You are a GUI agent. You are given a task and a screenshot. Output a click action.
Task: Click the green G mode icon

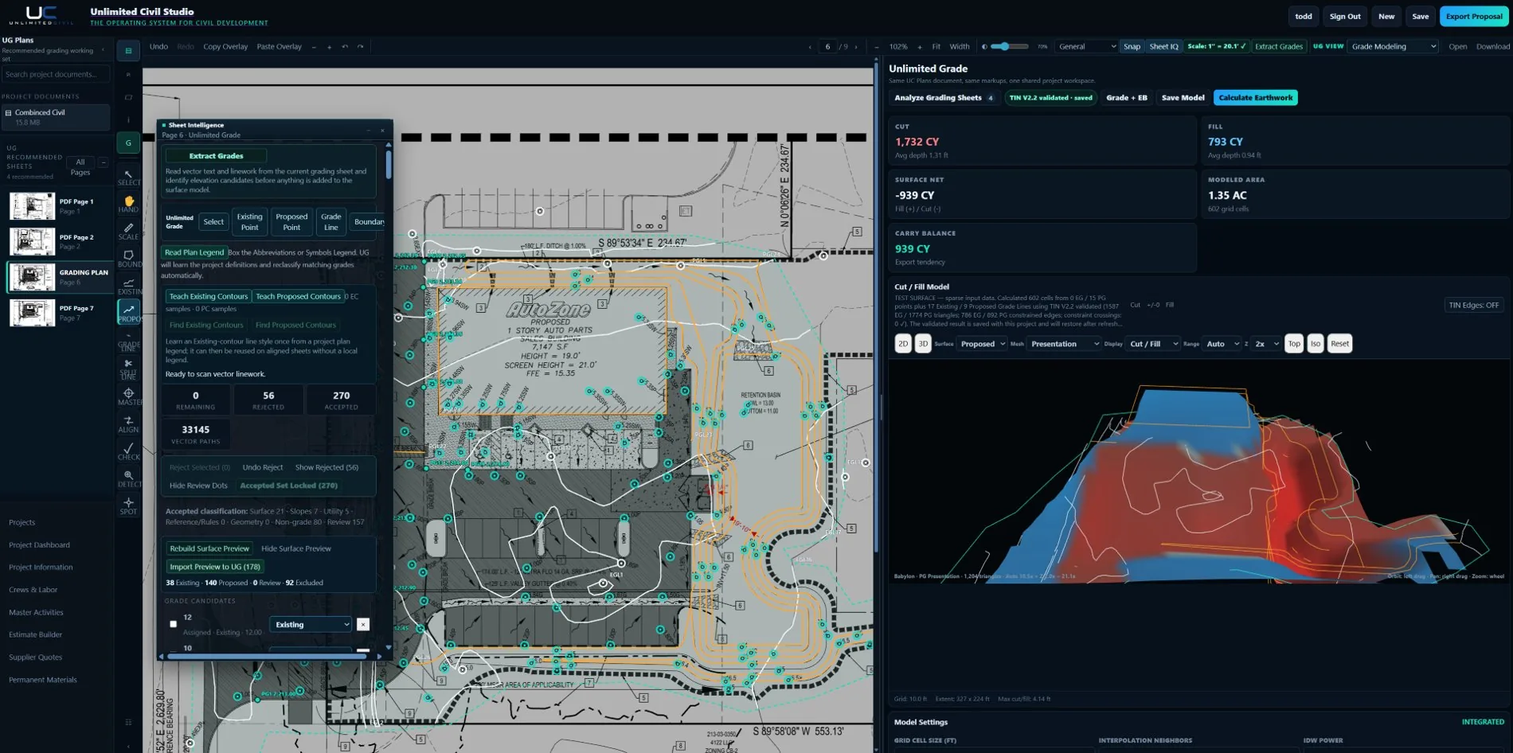(x=128, y=142)
